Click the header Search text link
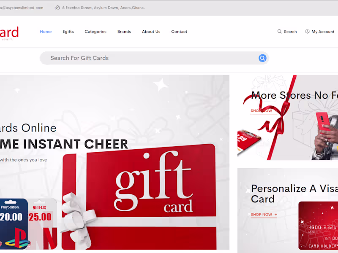 point(290,32)
